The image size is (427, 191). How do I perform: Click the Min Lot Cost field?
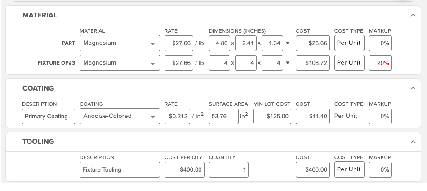pos(272,116)
